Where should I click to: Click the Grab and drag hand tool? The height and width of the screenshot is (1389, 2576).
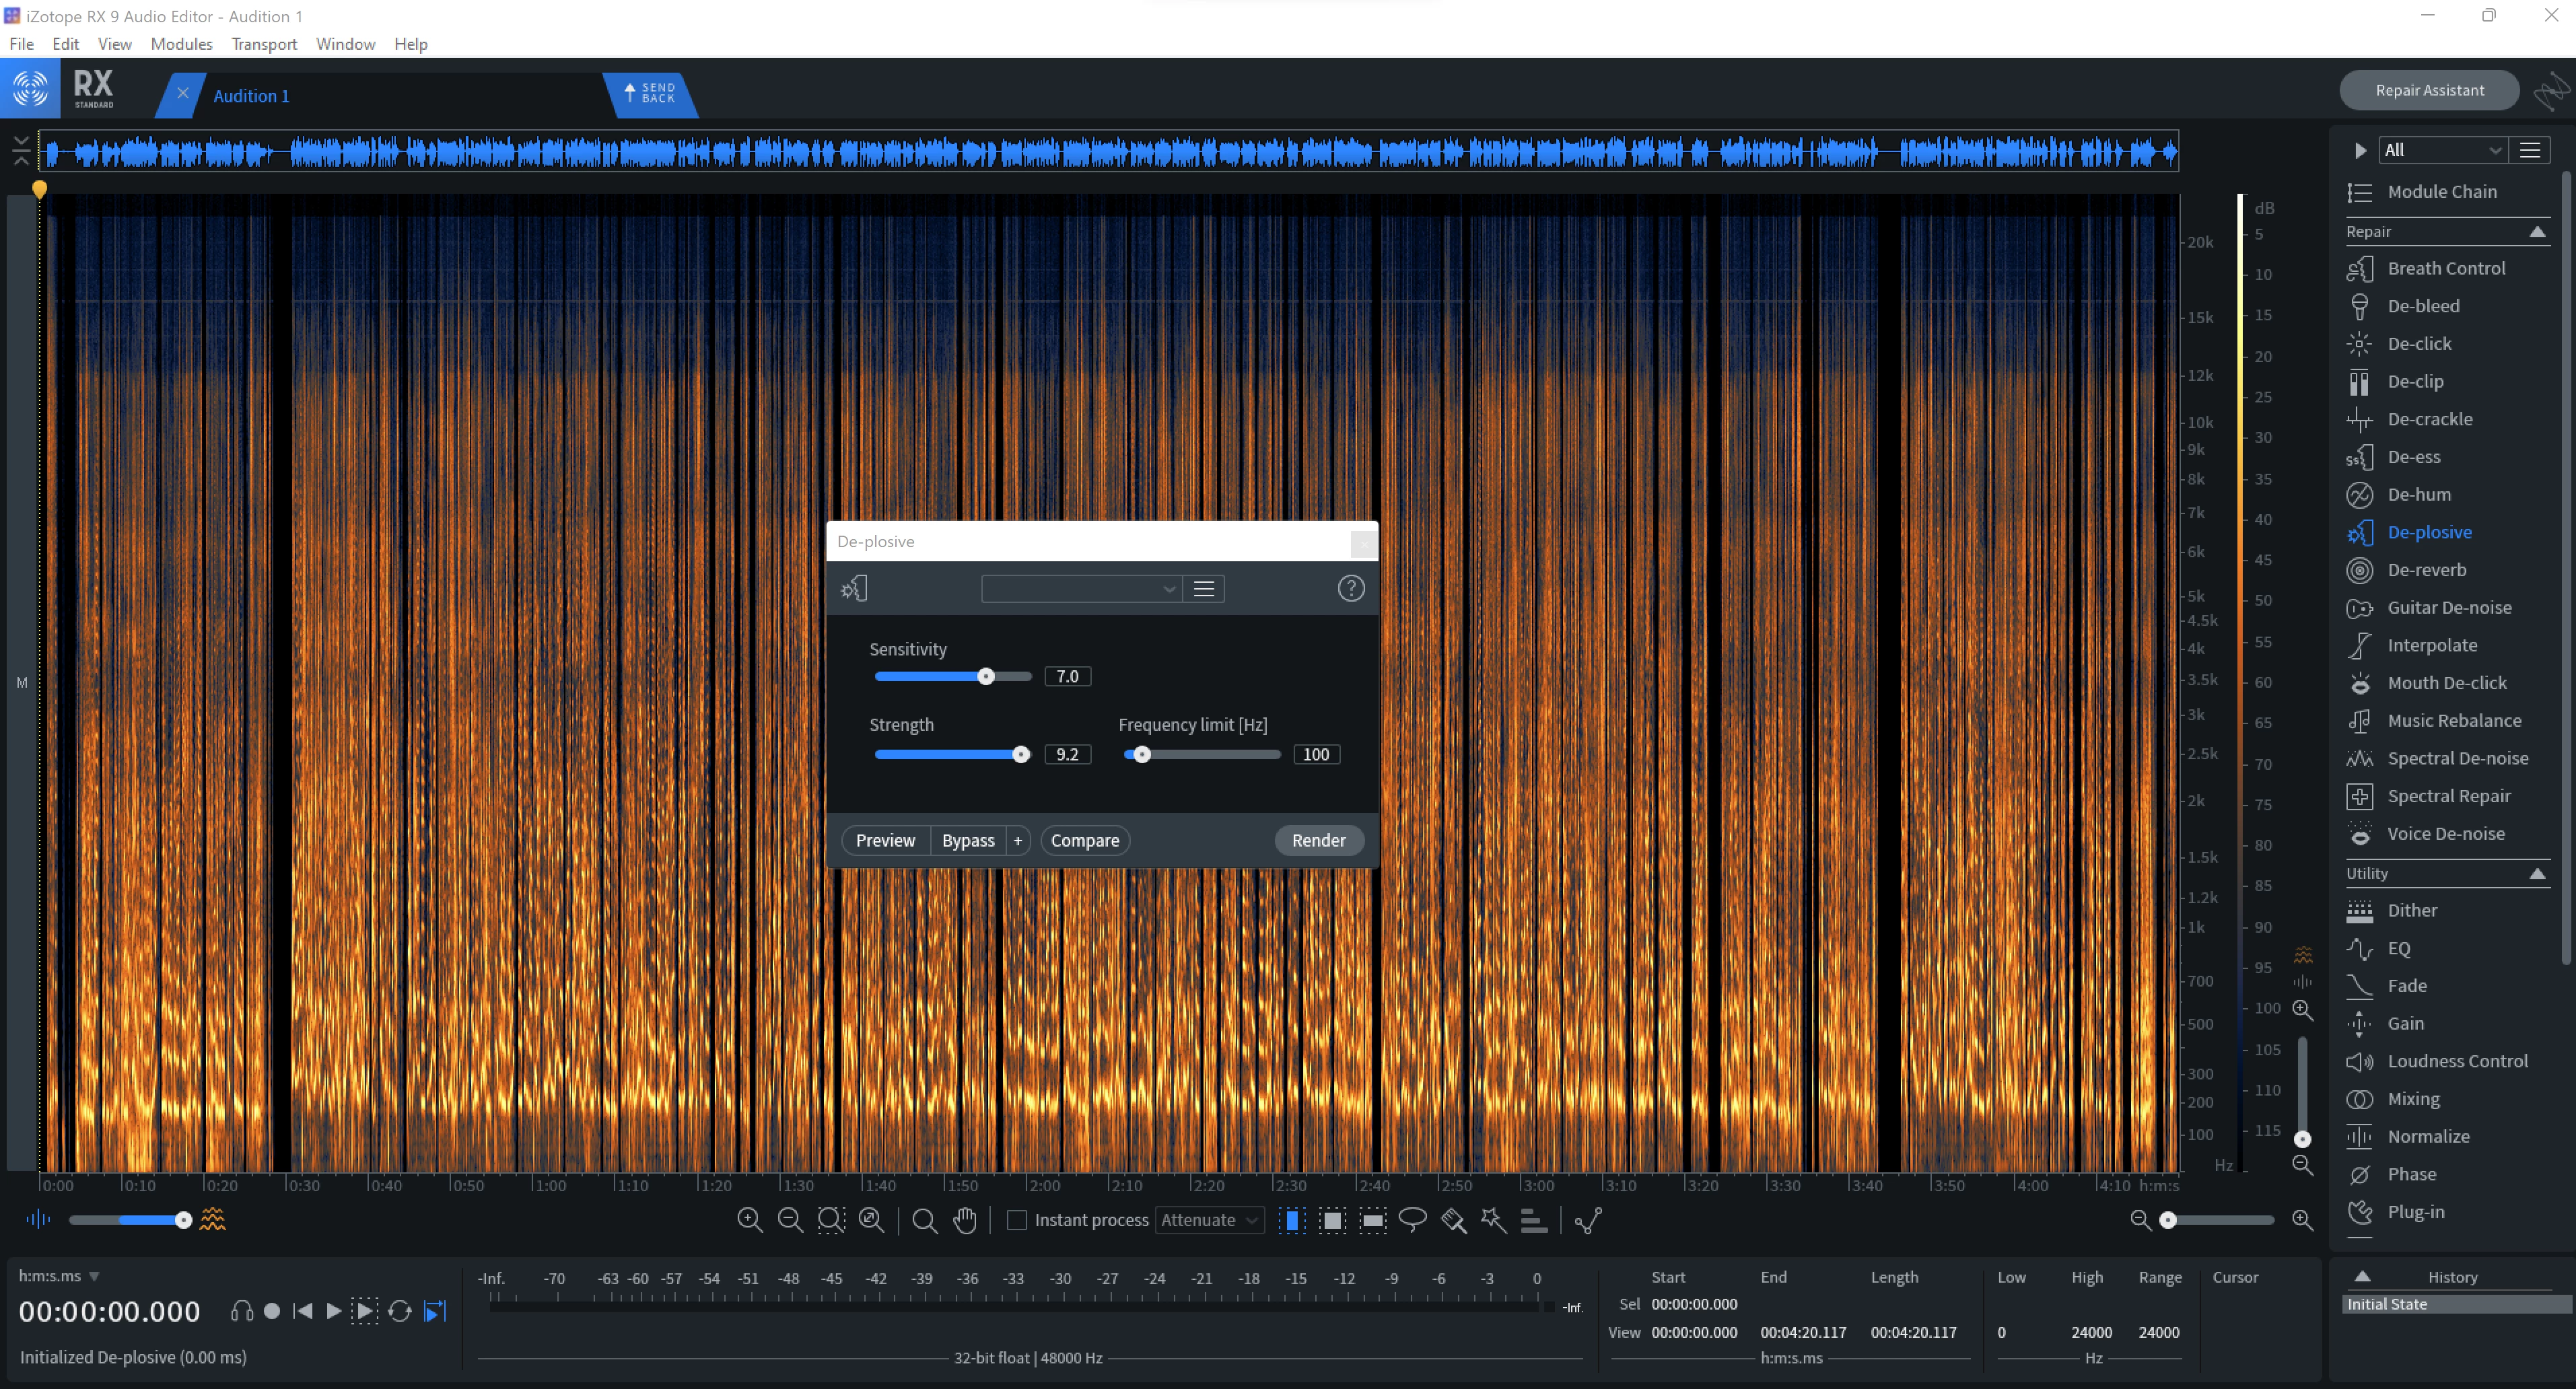[965, 1219]
